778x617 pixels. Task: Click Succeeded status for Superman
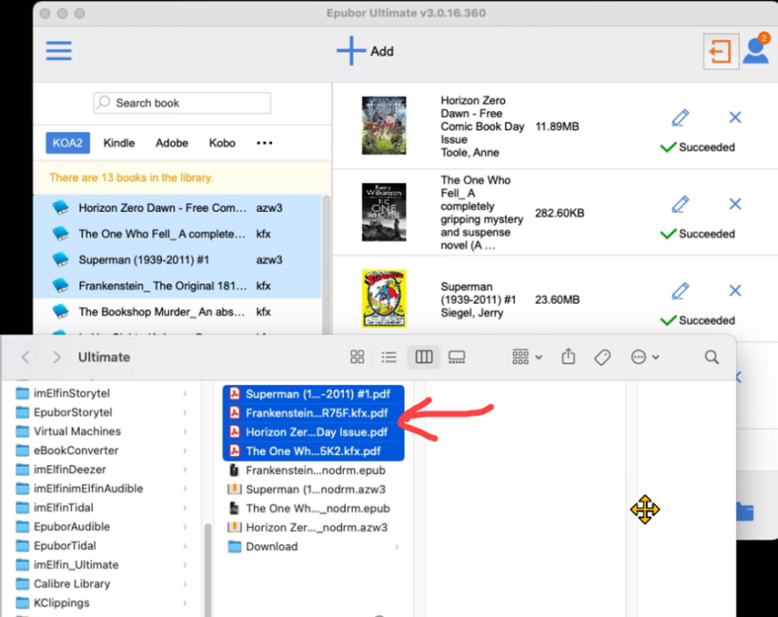pos(698,320)
